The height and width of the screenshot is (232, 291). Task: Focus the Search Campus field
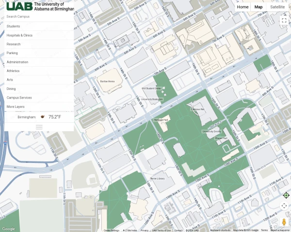coord(39,16)
